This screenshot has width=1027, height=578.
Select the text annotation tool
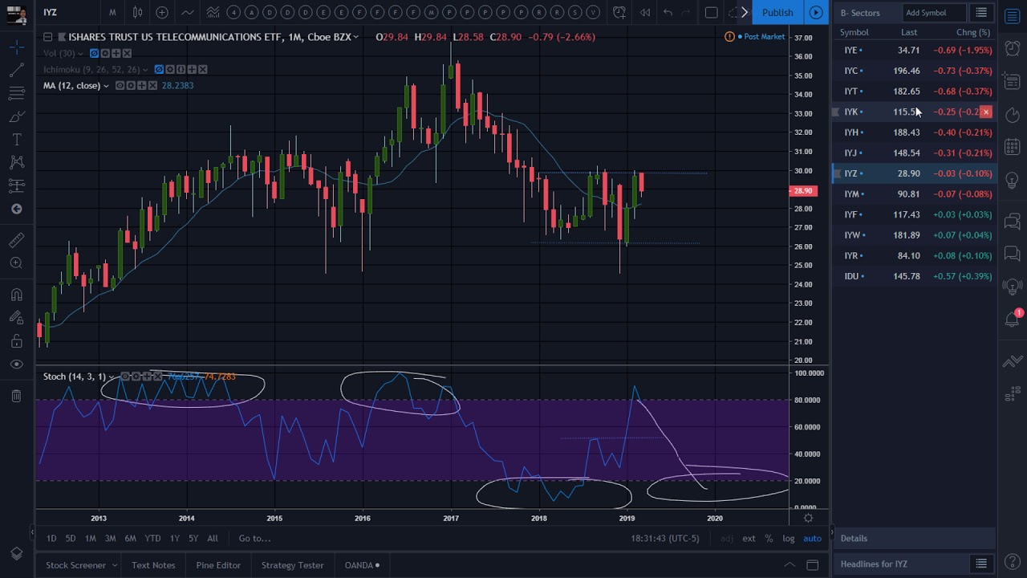click(x=16, y=140)
